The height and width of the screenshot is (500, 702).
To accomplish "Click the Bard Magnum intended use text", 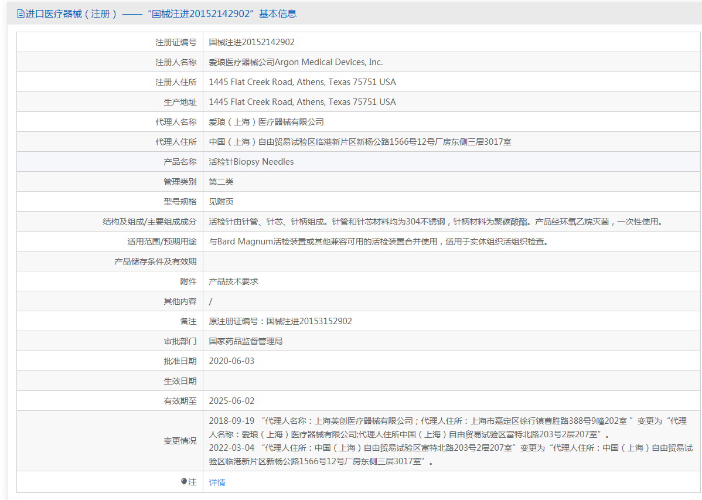I will point(379,242).
